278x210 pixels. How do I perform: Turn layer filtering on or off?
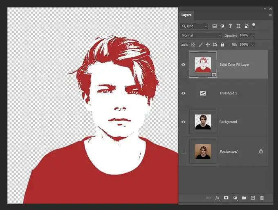pos(254,25)
